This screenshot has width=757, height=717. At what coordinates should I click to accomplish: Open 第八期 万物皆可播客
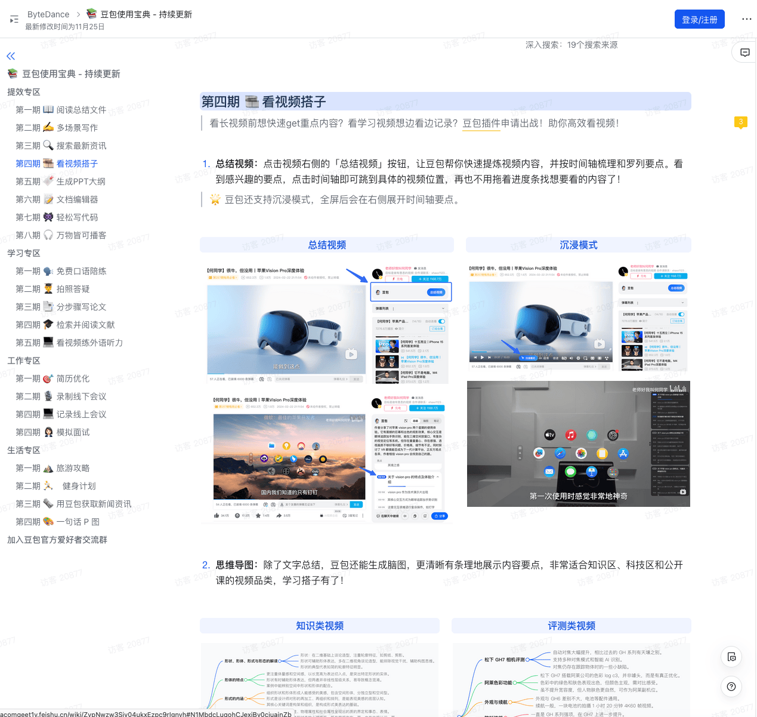point(61,235)
